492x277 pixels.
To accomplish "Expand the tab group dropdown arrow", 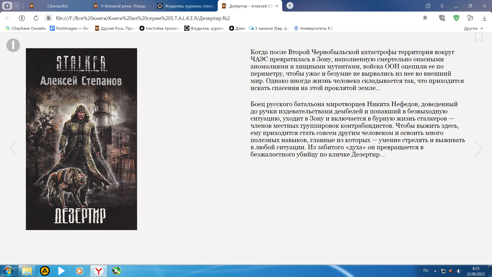I will coord(16,6).
